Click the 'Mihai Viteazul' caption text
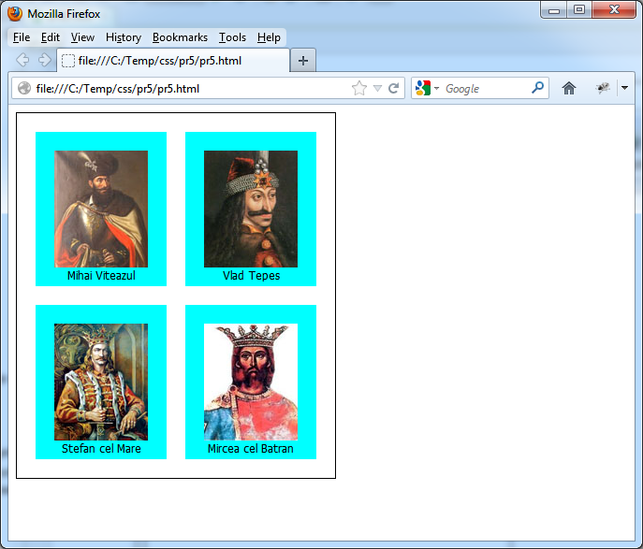 pos(101,275)
